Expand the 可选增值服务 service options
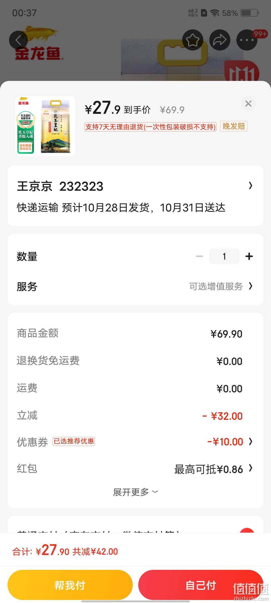This screenshot has width=271, height=603. (x=221, y=286)
